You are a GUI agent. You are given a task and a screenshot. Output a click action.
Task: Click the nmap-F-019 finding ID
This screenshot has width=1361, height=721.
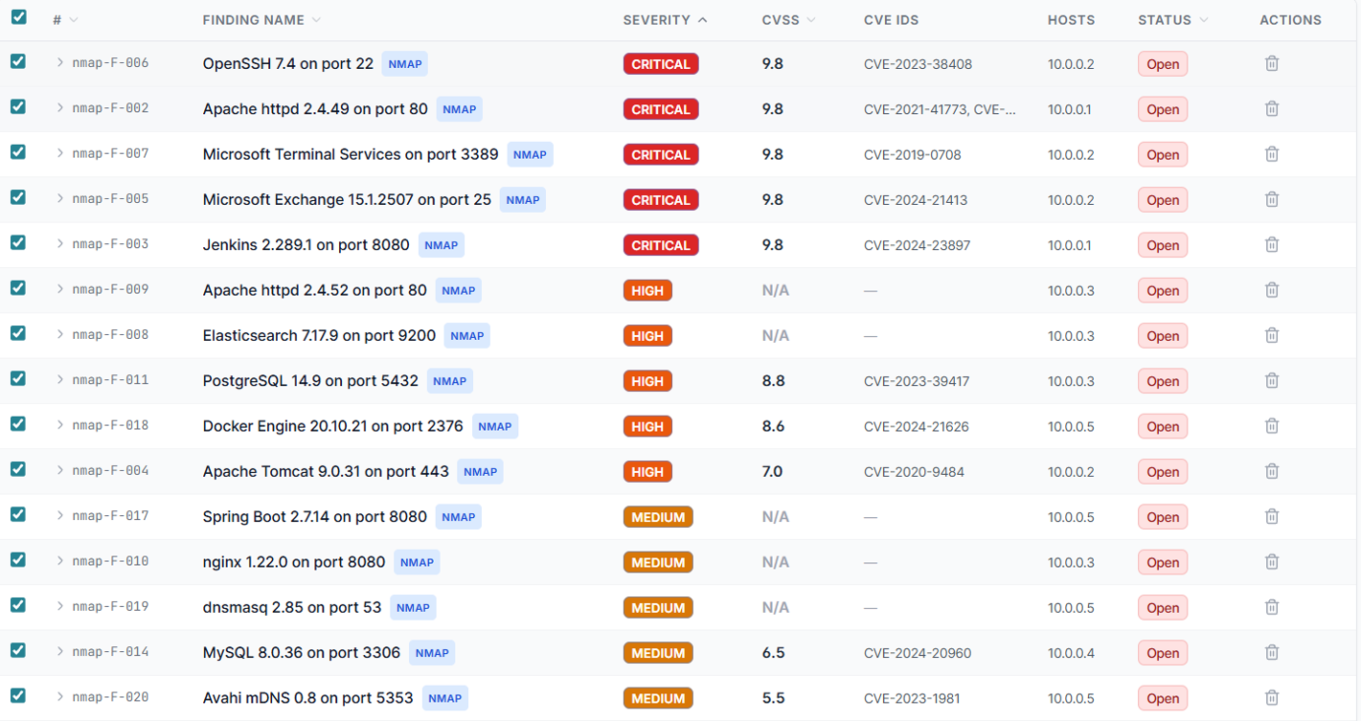point(110,606)
